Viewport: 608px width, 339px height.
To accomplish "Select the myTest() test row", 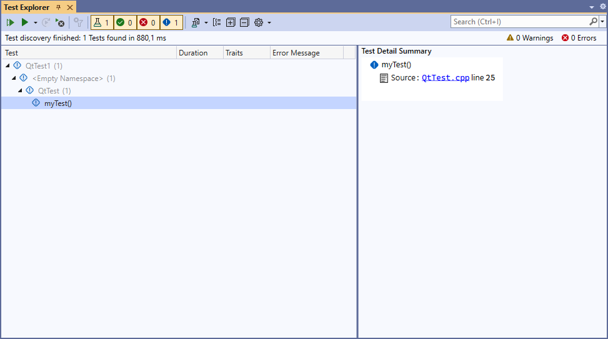I will [x=179, y=103].
